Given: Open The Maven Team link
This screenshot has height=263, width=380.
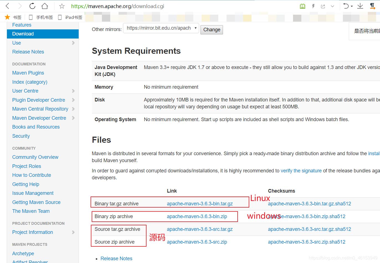Looking at the screenshot, I should [x=31, y=211].
